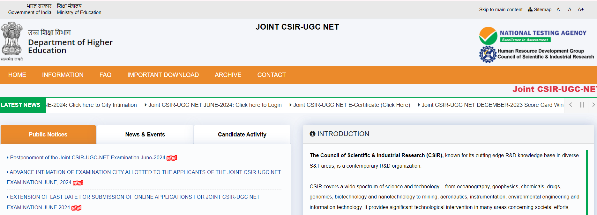Open E-Certificate (Click Here) news item
The image size is (597, 215).
(352, 105)
